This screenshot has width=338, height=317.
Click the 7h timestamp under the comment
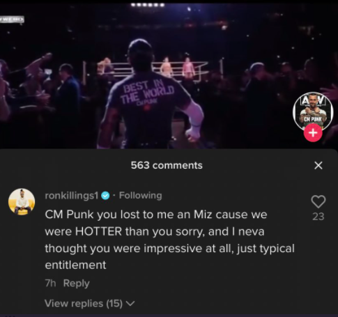pyautogui.click(x=50, y=284)
